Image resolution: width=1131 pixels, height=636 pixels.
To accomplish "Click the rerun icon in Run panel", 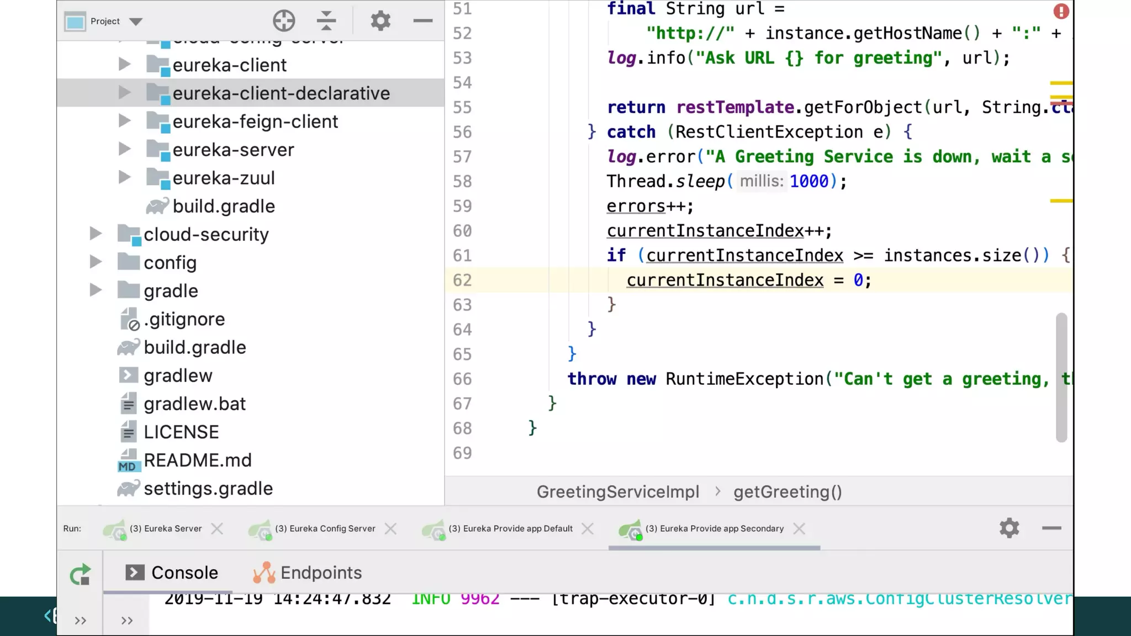I will [x=81, y=575].
